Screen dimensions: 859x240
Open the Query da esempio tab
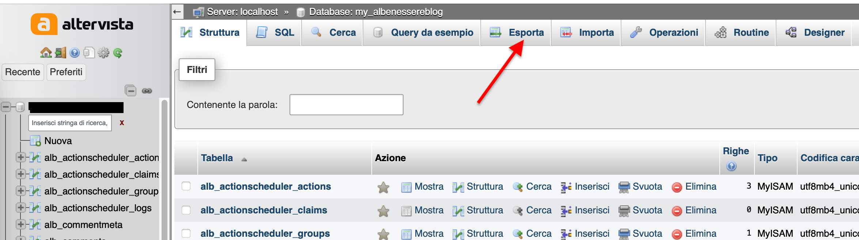[422, 32]
